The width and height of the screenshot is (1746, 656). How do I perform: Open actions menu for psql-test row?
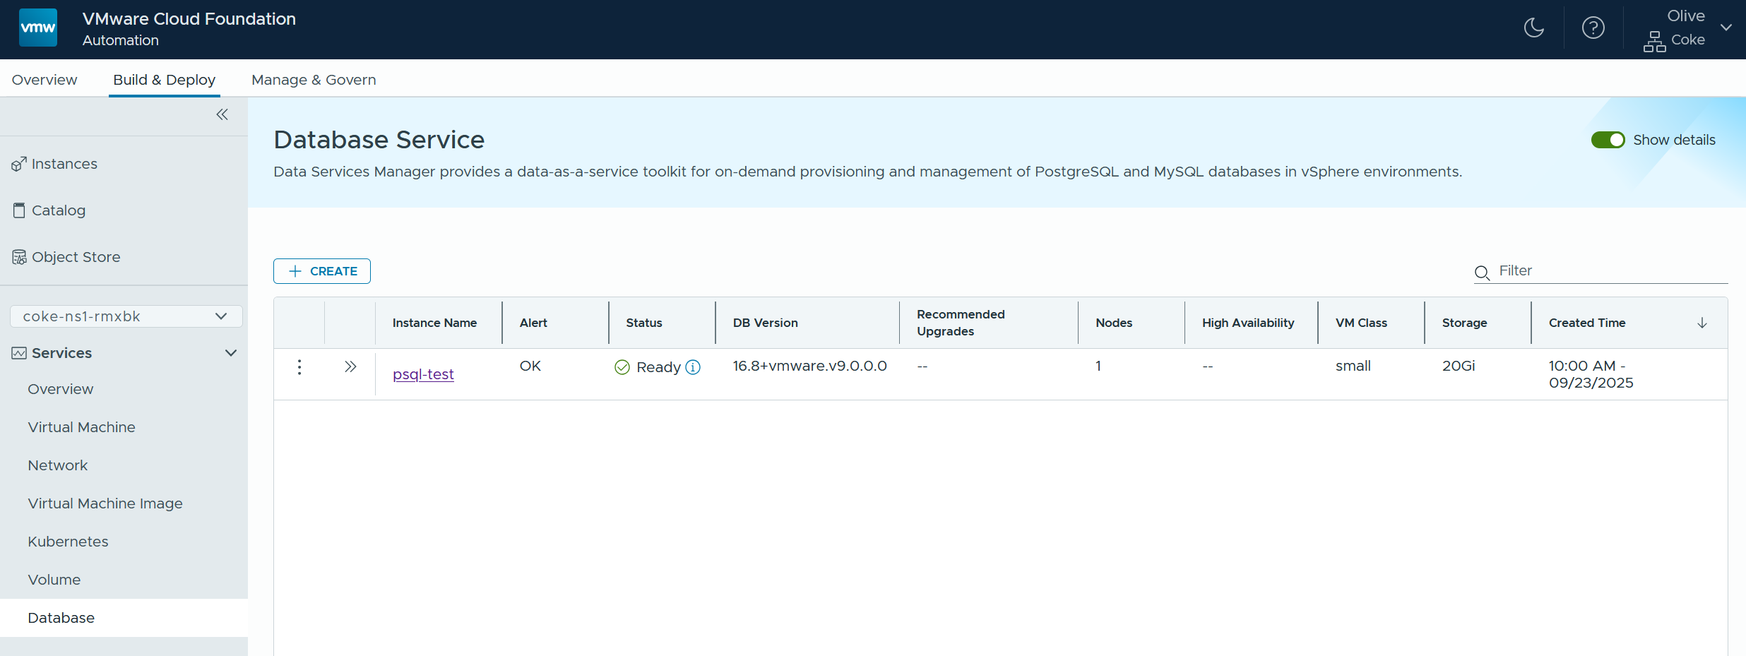pos(299,367)
